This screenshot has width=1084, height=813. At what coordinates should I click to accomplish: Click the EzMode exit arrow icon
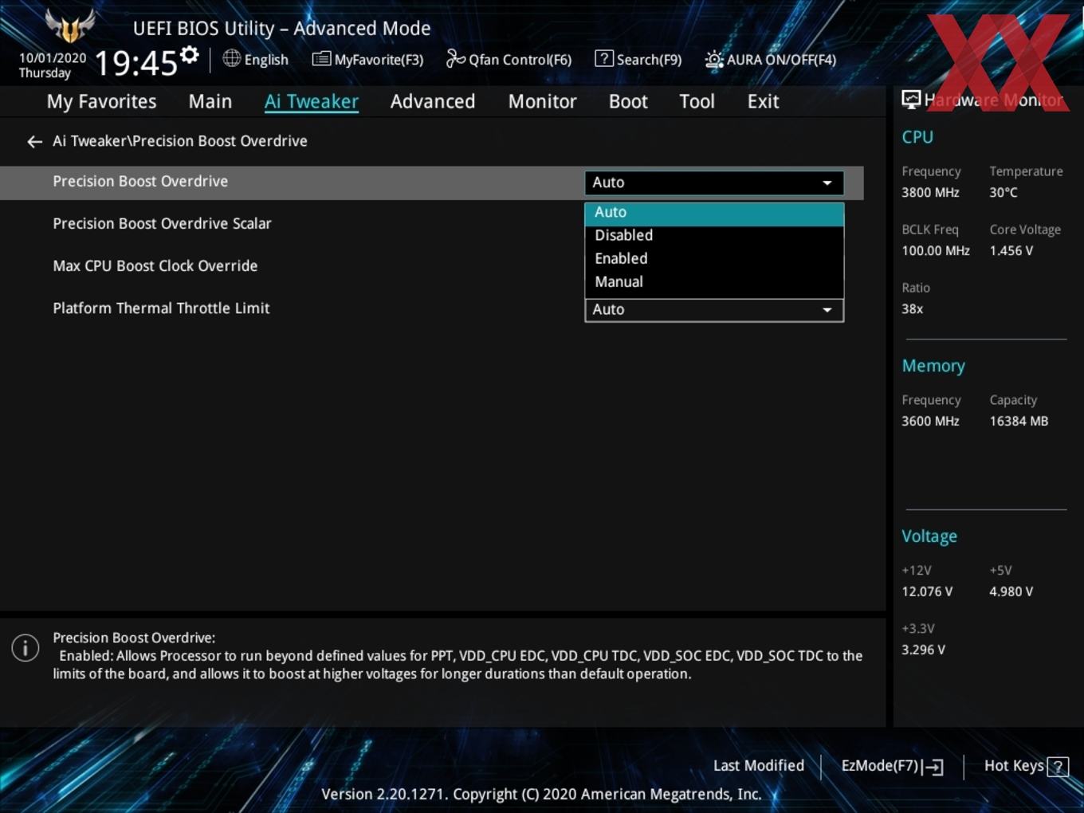pyautogui.click(x=933, y=767)
